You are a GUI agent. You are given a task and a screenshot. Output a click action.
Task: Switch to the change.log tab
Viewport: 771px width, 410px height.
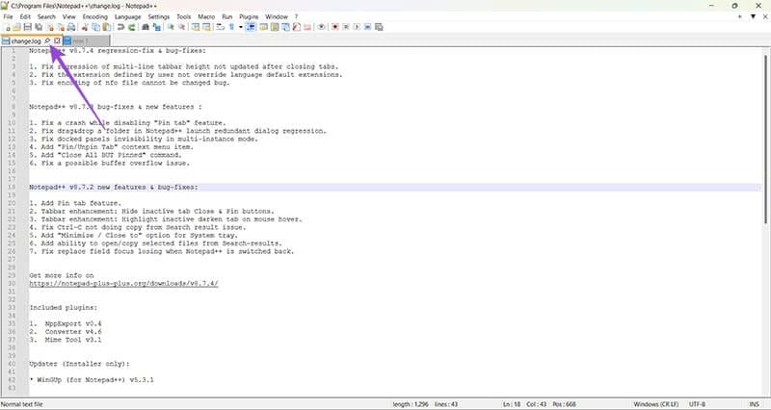pos(26,41)
